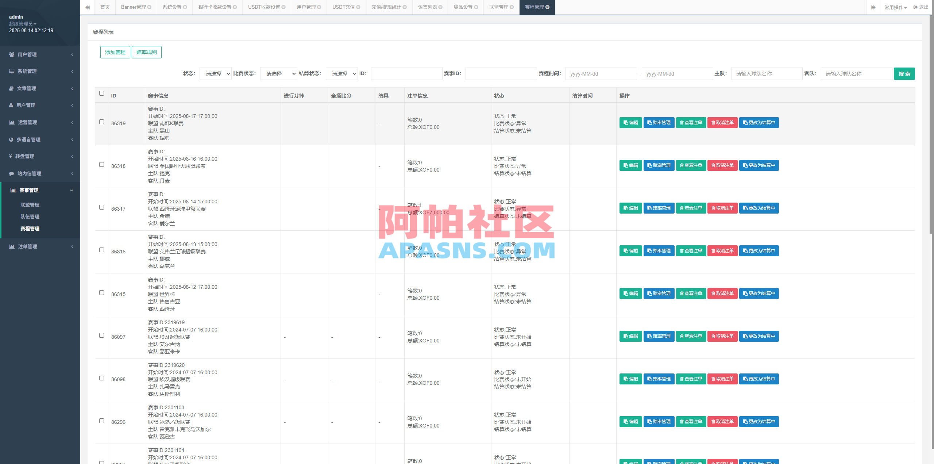The width and height of the screenshot is (934, 464).
Task: Select the 转盘管理 ¥ icon
Action: tap(11, 156)
